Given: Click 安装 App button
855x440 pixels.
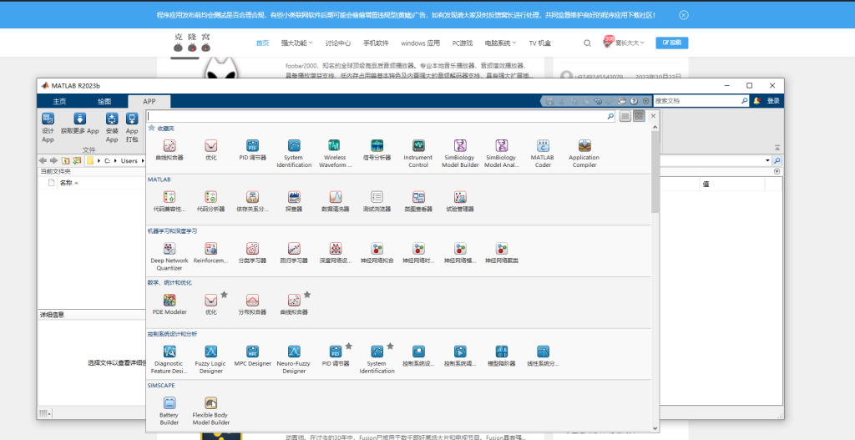Looking at the screenshot, I should tap(112, 128).
